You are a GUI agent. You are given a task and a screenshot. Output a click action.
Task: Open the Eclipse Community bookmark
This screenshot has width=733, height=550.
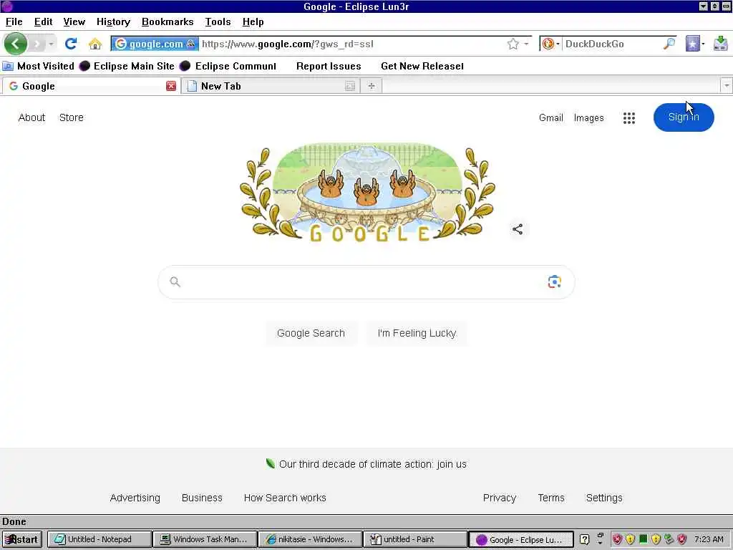pyautogui.click(x=229, y=66)
